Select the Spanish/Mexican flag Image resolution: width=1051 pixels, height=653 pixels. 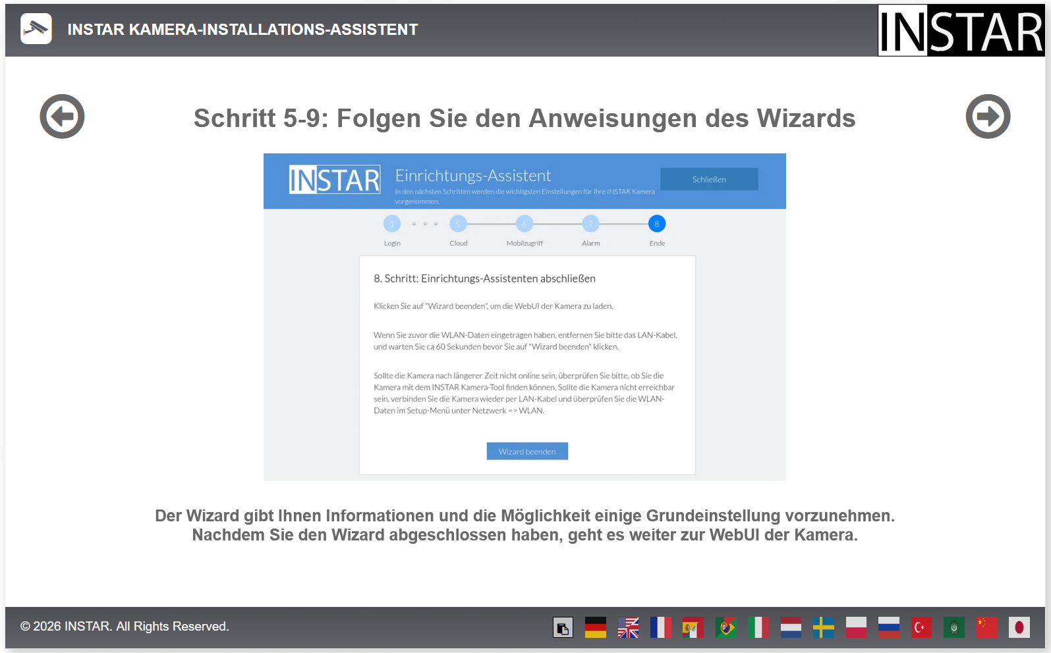coord(693,627)
